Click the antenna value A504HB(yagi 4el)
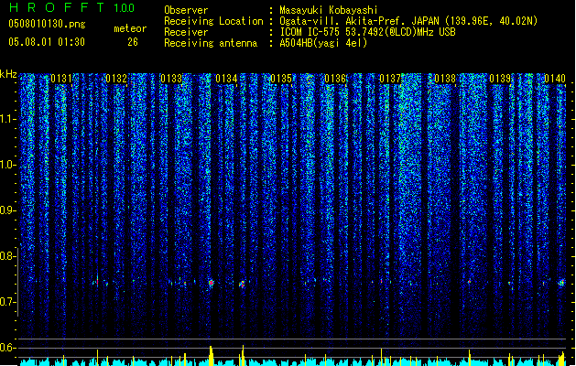576x366 pixels. 323,43
